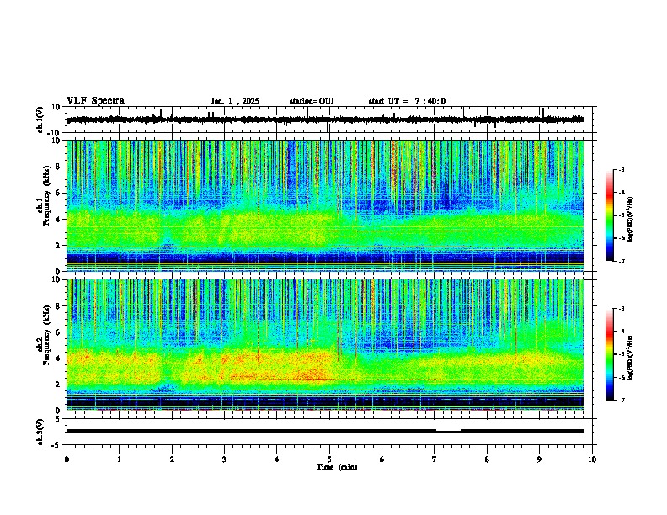Click time axis tick label "1"
Image resolution: width=667 pixels, height=515 pixels.
tap(119, 459)
